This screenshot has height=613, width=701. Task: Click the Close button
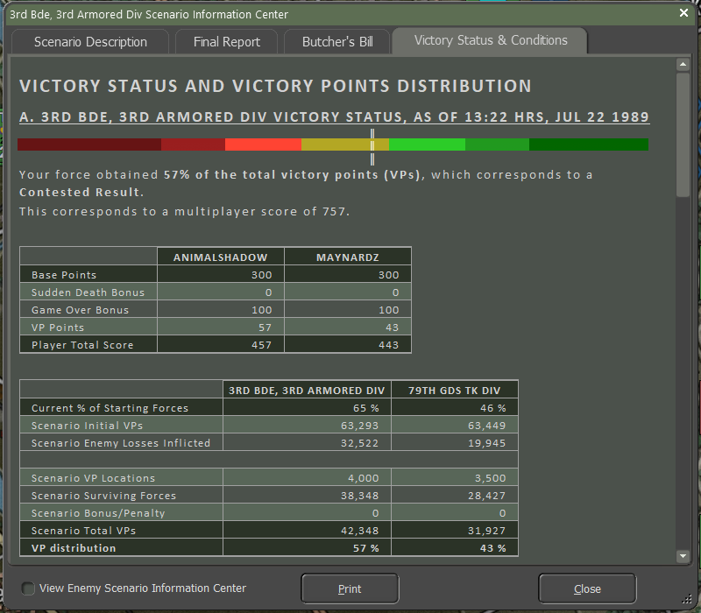(587, 588)
